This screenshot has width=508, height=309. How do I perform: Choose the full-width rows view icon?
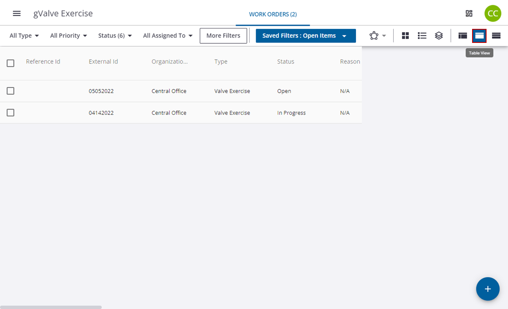click(x=496, y=35)
